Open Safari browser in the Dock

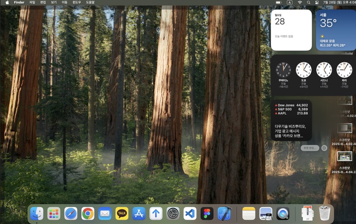pos(71,213)
